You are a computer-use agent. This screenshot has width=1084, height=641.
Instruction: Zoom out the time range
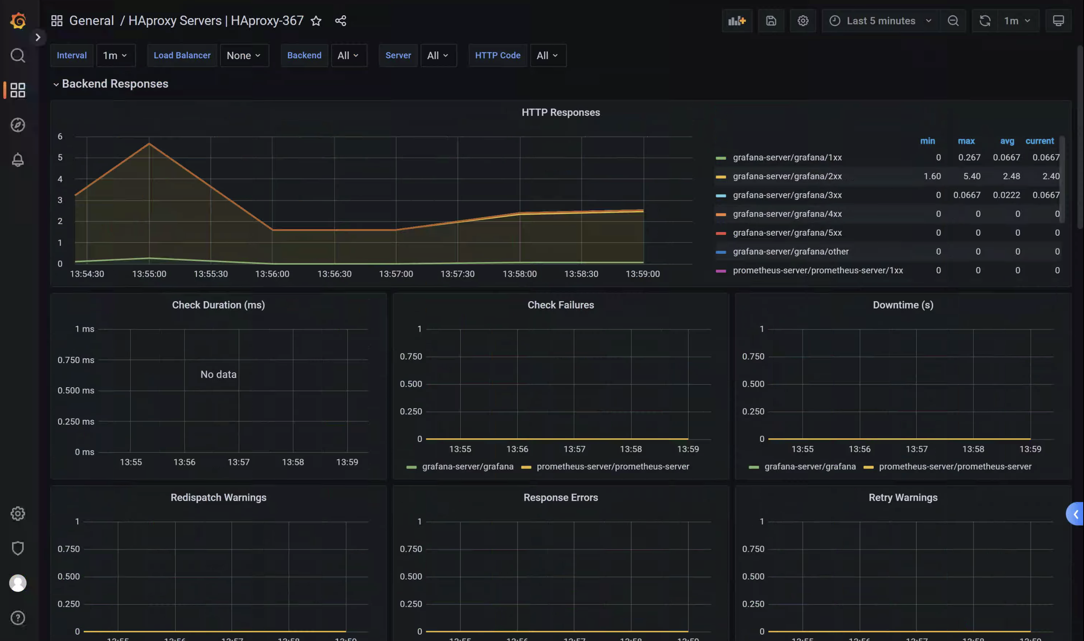[x=953, y=20]
